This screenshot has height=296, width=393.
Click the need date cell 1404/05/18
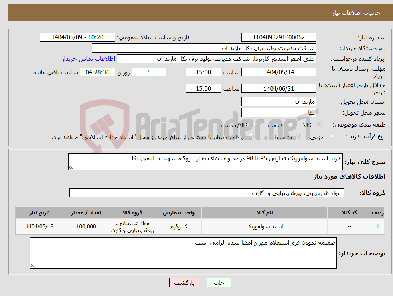[x=39, y=226]
